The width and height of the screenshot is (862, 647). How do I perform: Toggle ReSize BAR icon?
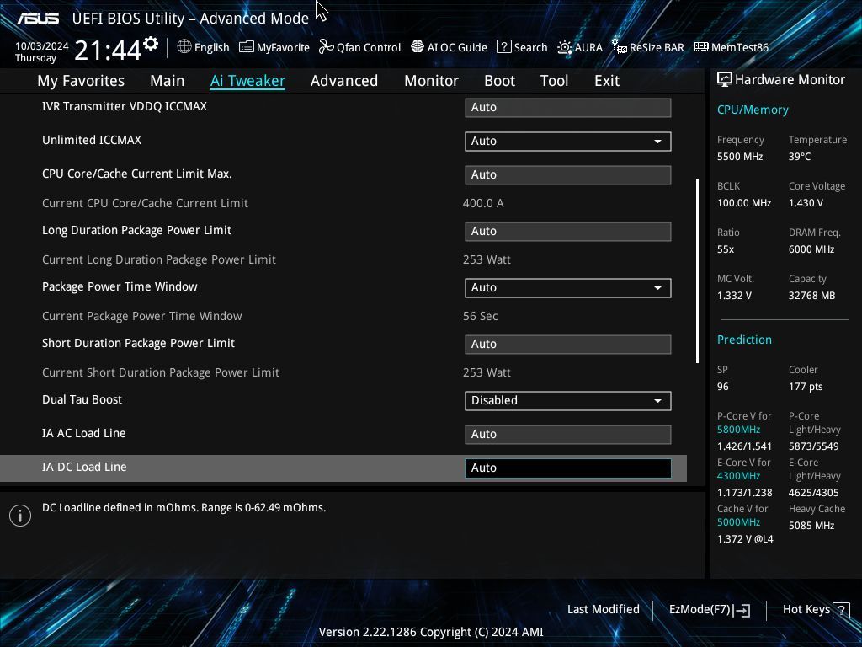click(620, 47)
